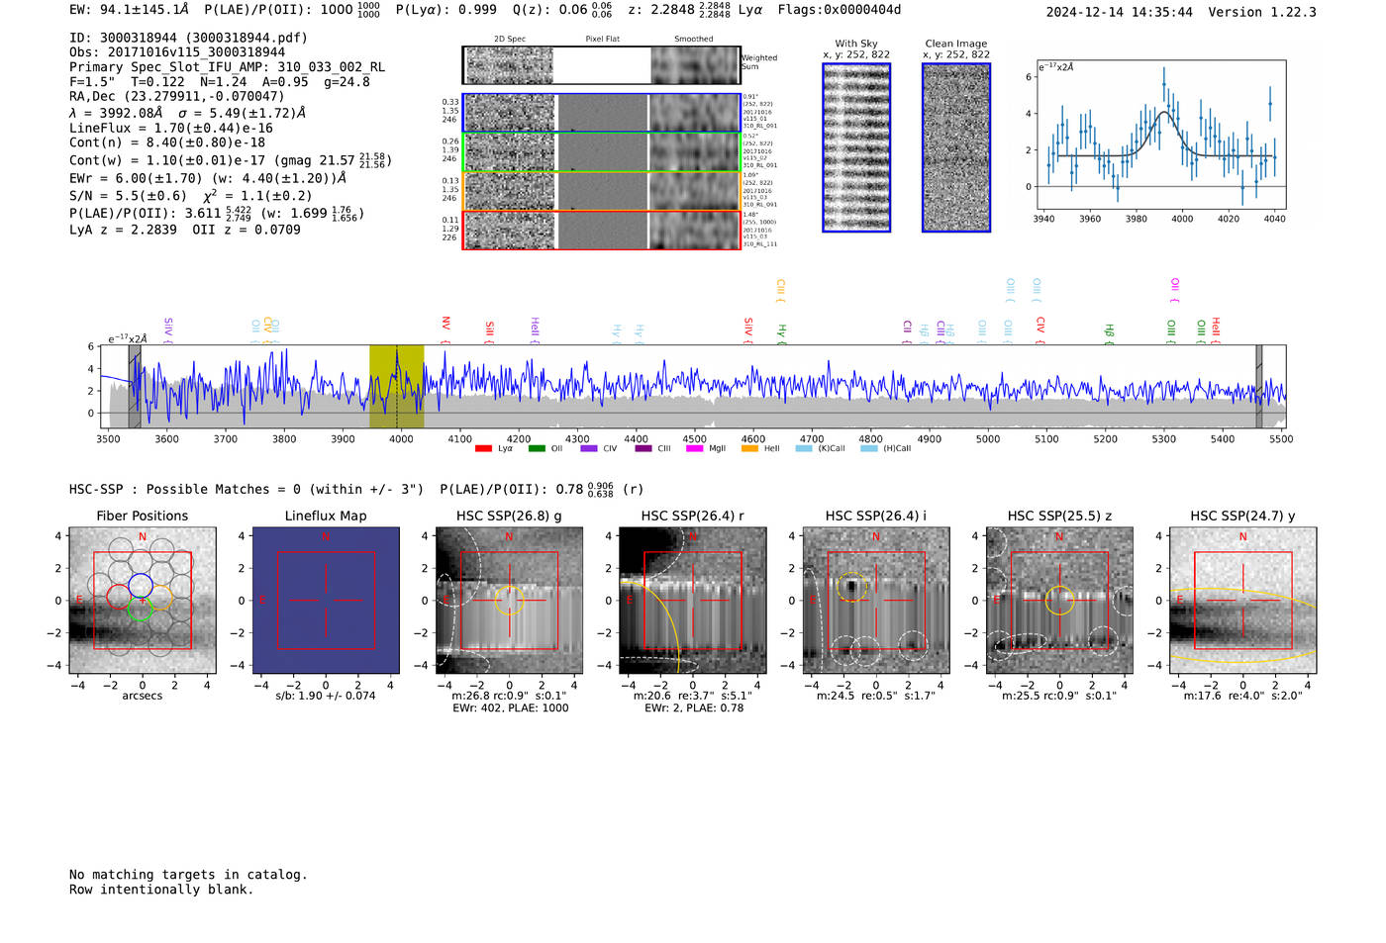
Task: Select the Fiber Positions image panel
Action: click(x=143, y=601)
